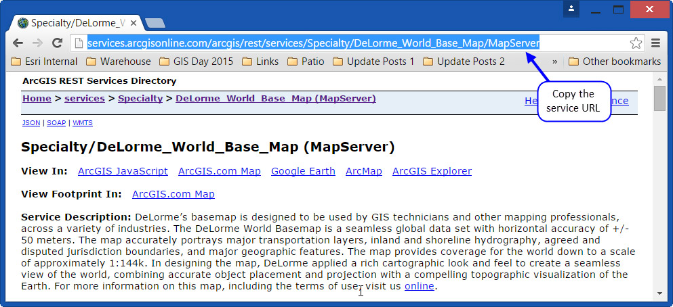Open the Warehouse bookmarks folder
The image size is (673, 307).
[x=119, y=62]
